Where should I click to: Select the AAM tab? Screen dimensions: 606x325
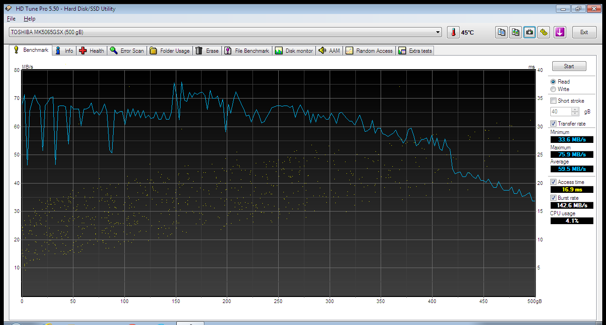click(x=330, y=51)
